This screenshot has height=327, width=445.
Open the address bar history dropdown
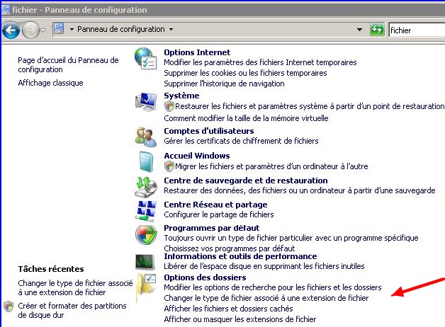point(359,30)
